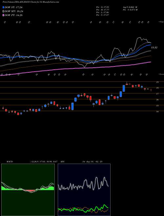Click the 16 price axis label
Screen dimensions: 164x216
pos(157,99)
